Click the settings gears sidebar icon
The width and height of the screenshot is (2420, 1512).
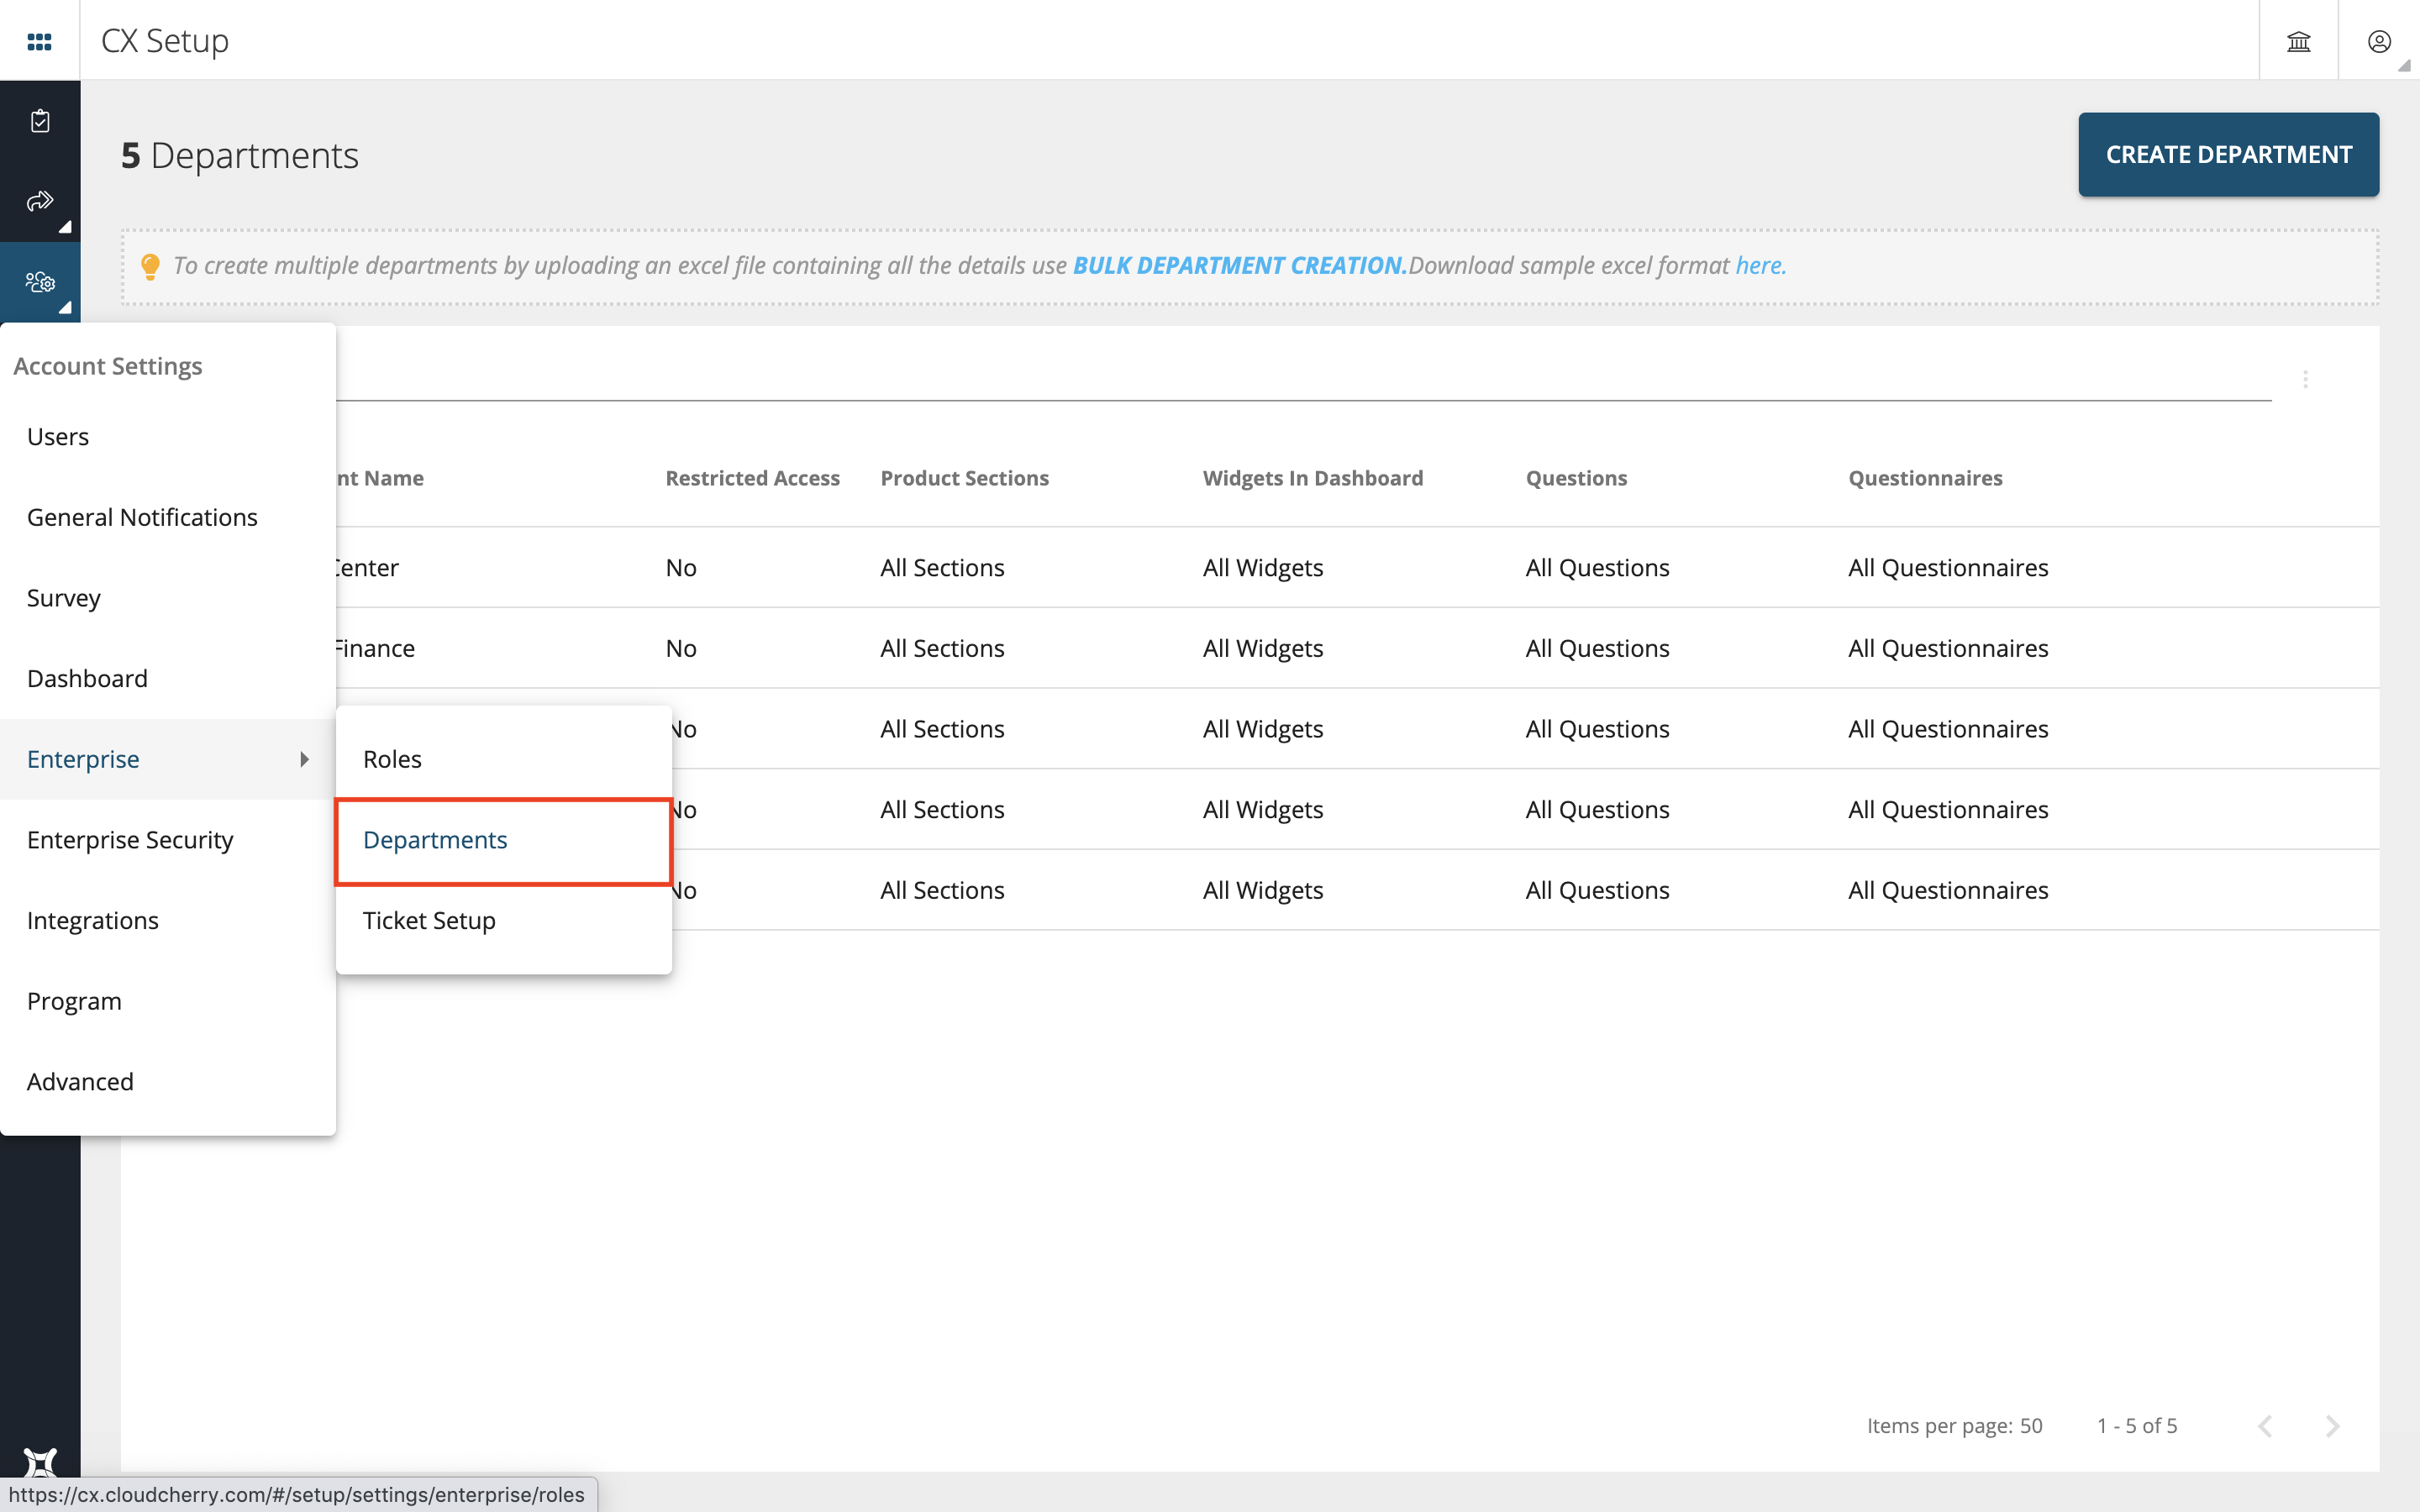(40, 282)
